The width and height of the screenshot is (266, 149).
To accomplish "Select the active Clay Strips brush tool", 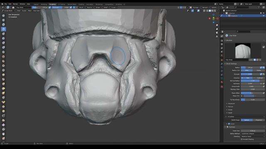I will click(3, 29).
